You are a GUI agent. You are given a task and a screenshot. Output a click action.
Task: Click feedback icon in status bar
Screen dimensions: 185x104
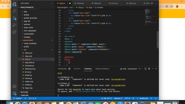(151, 98)
